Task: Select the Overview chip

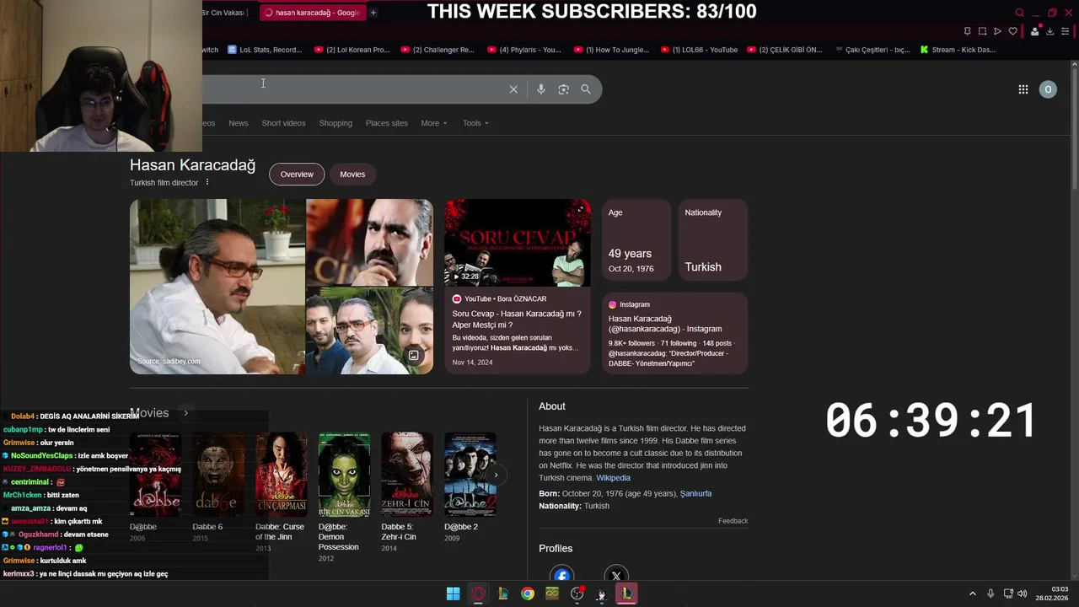Action: pyautogui.click(x=297, y=174)
